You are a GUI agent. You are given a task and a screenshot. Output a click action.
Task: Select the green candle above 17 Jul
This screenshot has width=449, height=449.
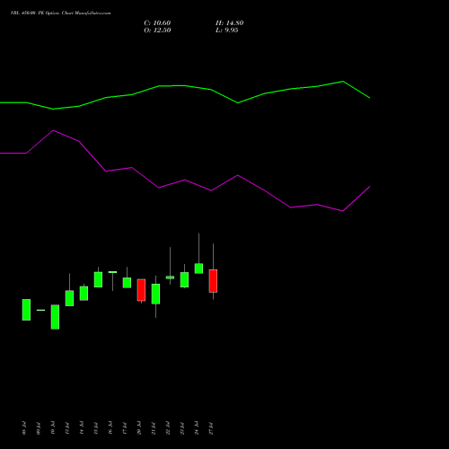pos(127,283)
